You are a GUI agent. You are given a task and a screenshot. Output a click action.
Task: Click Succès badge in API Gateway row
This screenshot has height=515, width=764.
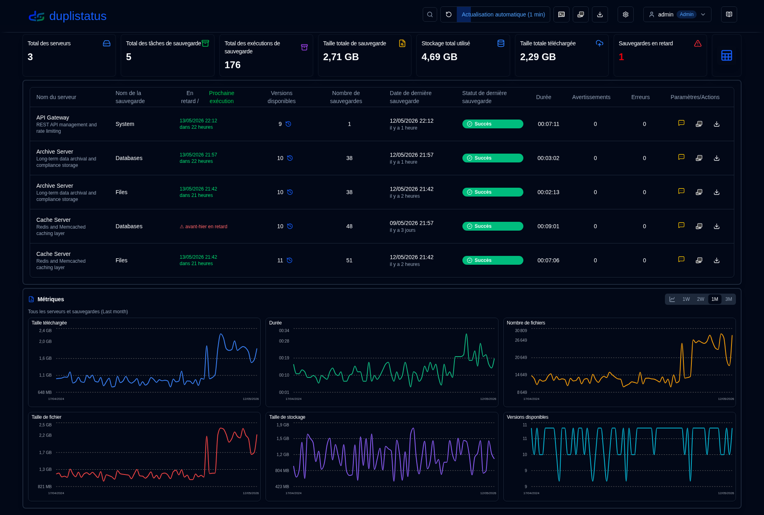click(x=492, y=124)
